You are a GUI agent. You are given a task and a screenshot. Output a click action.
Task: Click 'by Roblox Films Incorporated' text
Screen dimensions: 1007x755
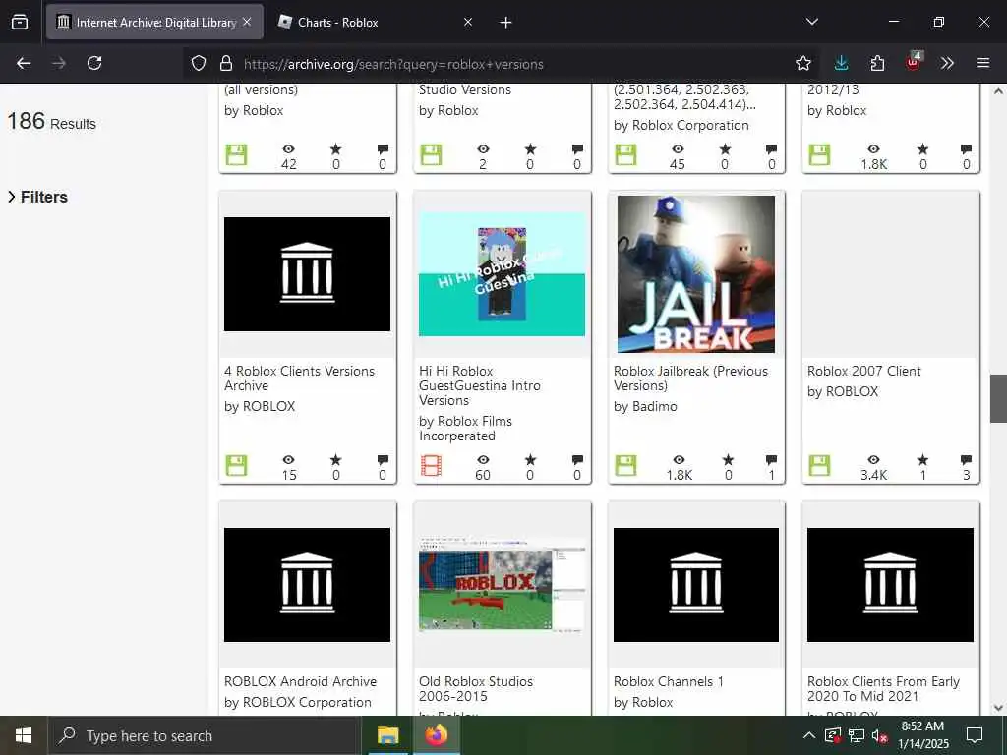(x=465, y=429)
